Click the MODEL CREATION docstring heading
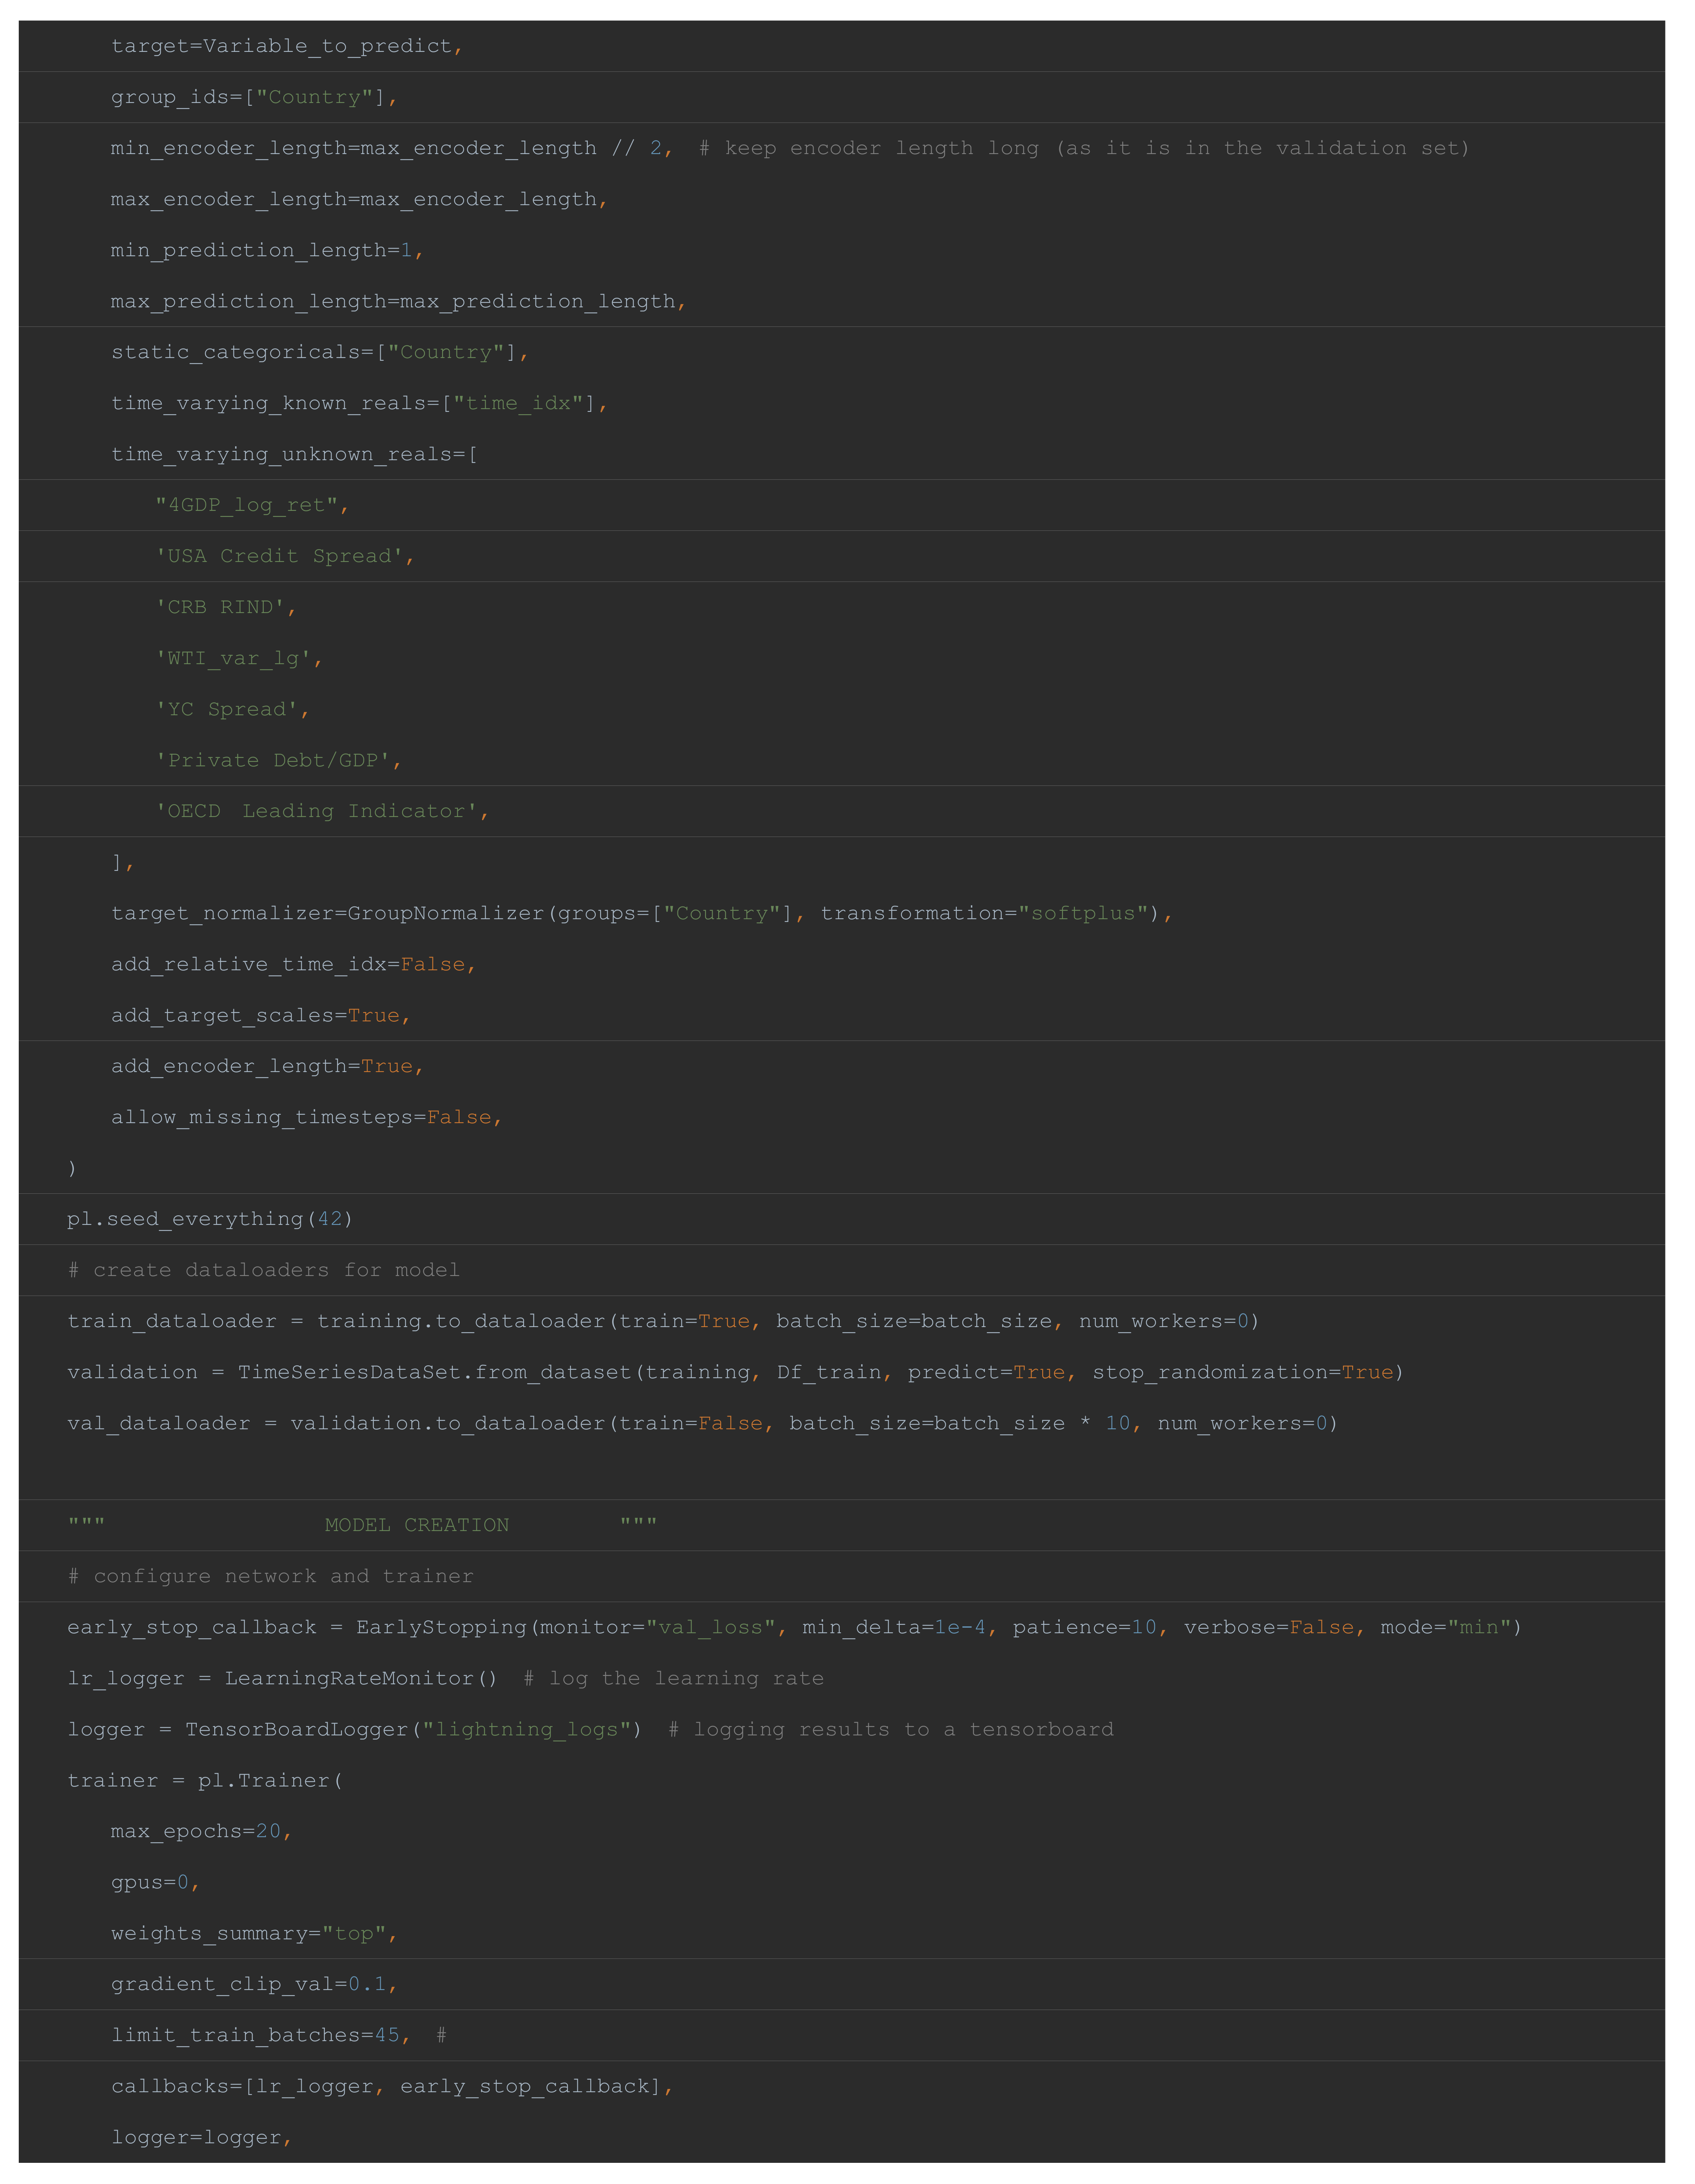This screenshot has height=2184, width=1695. tap(417, 1526)
